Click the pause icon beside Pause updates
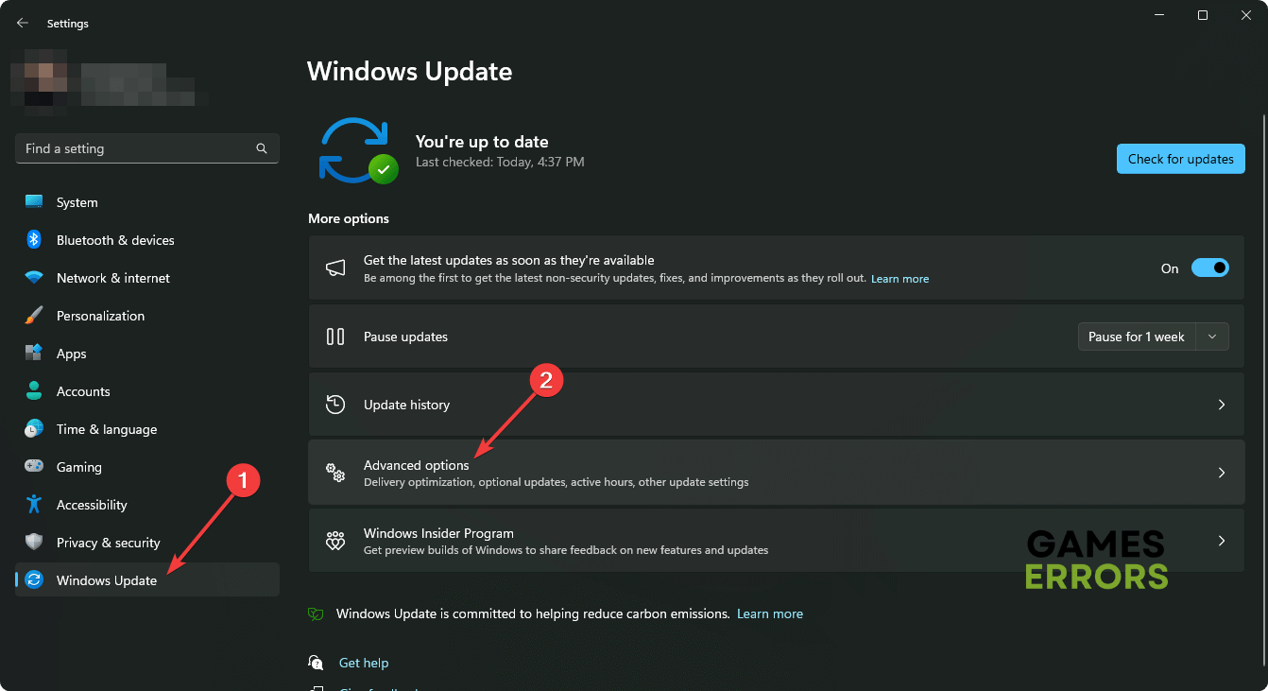 click(x=335, y=337)
